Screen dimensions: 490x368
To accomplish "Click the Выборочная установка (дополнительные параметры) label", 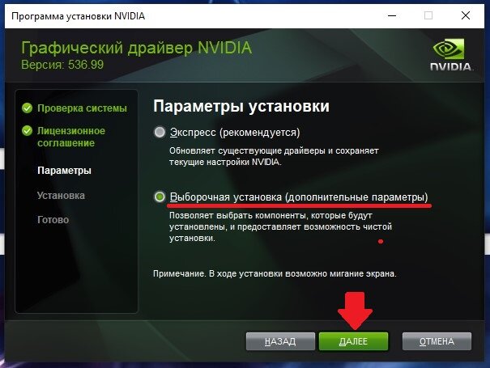I will tap(299, 197).
